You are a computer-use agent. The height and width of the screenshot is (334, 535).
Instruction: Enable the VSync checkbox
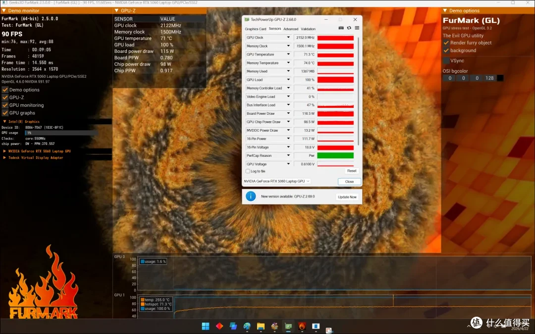pyautogui.click(x=446, y=61)
